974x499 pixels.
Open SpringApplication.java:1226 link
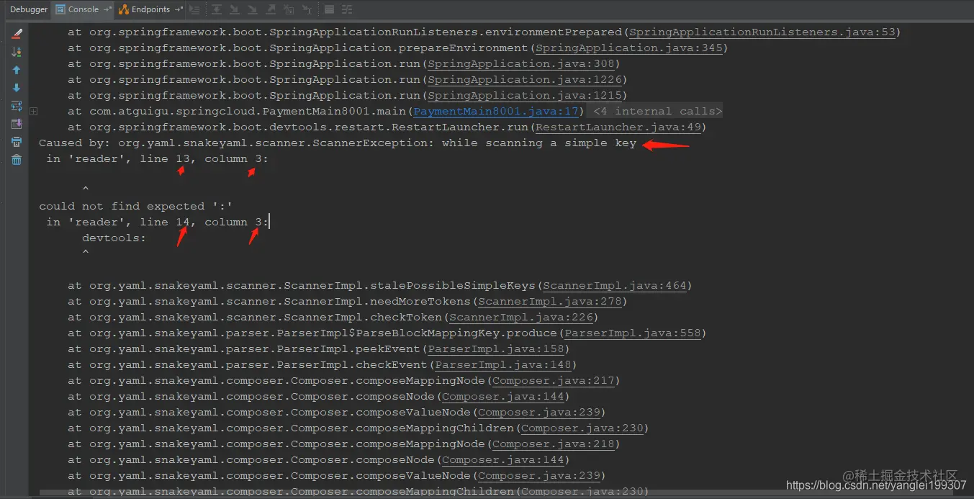(x=524, y=80)
